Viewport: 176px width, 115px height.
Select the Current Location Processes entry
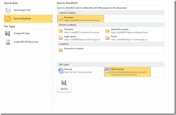[80, 19]
